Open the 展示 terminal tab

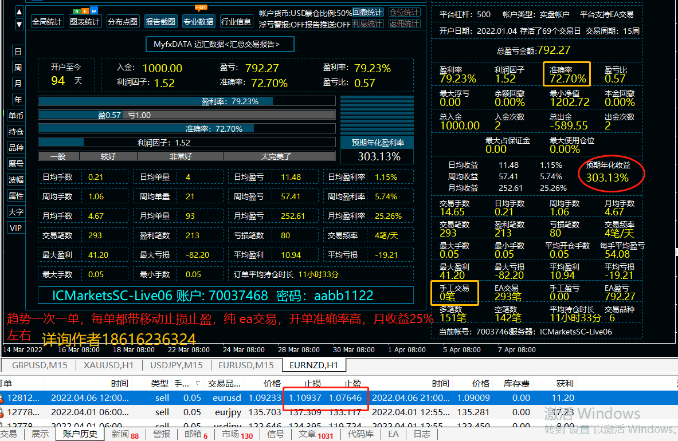[40, 434]
